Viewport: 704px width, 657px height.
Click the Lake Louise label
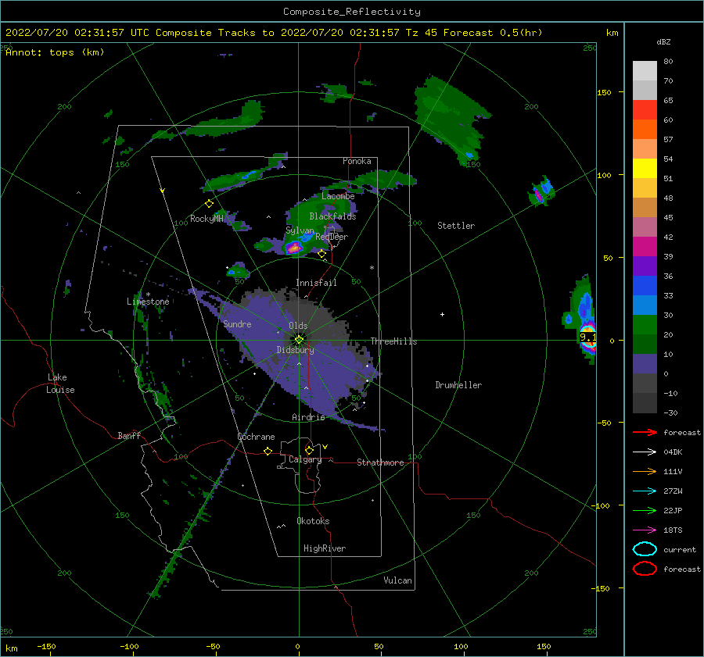point(60,384)
